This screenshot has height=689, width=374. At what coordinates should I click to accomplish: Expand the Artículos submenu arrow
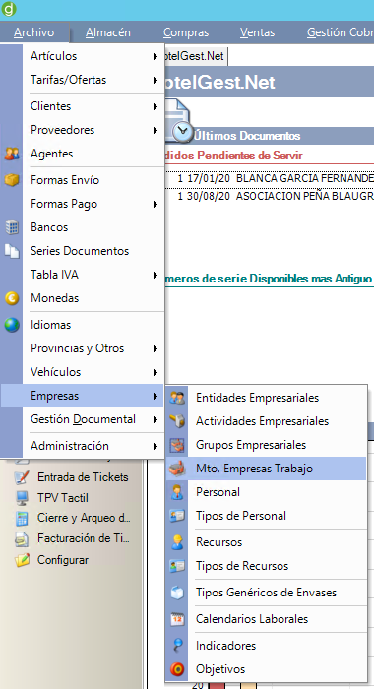156,56
